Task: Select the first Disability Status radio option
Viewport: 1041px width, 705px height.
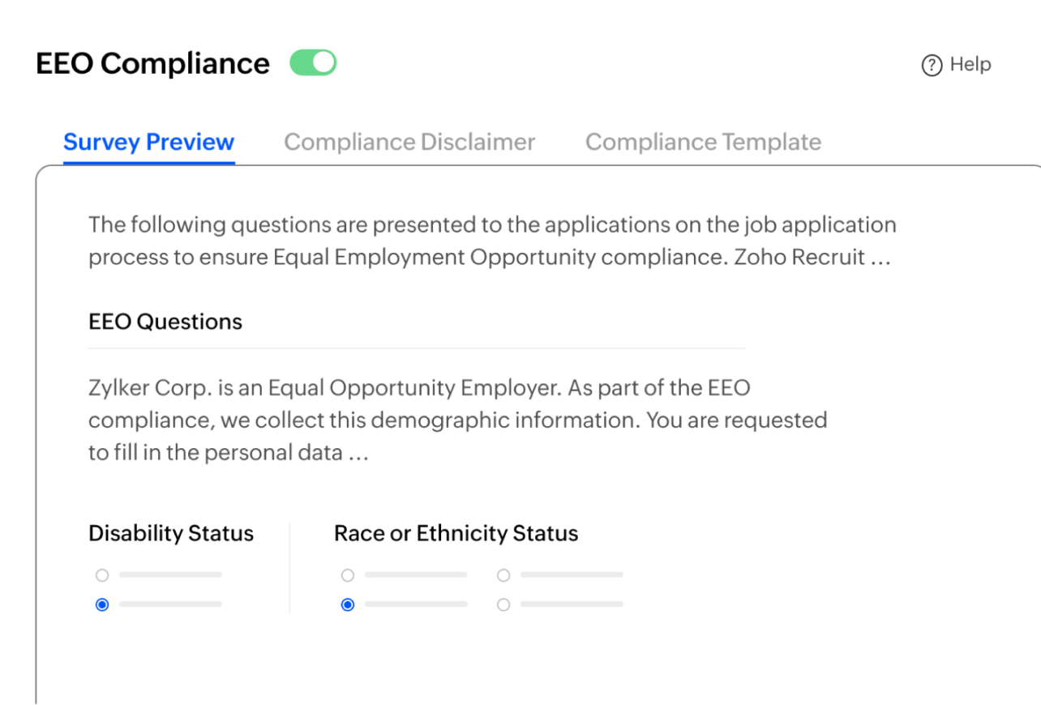Action: pos(102,575)
